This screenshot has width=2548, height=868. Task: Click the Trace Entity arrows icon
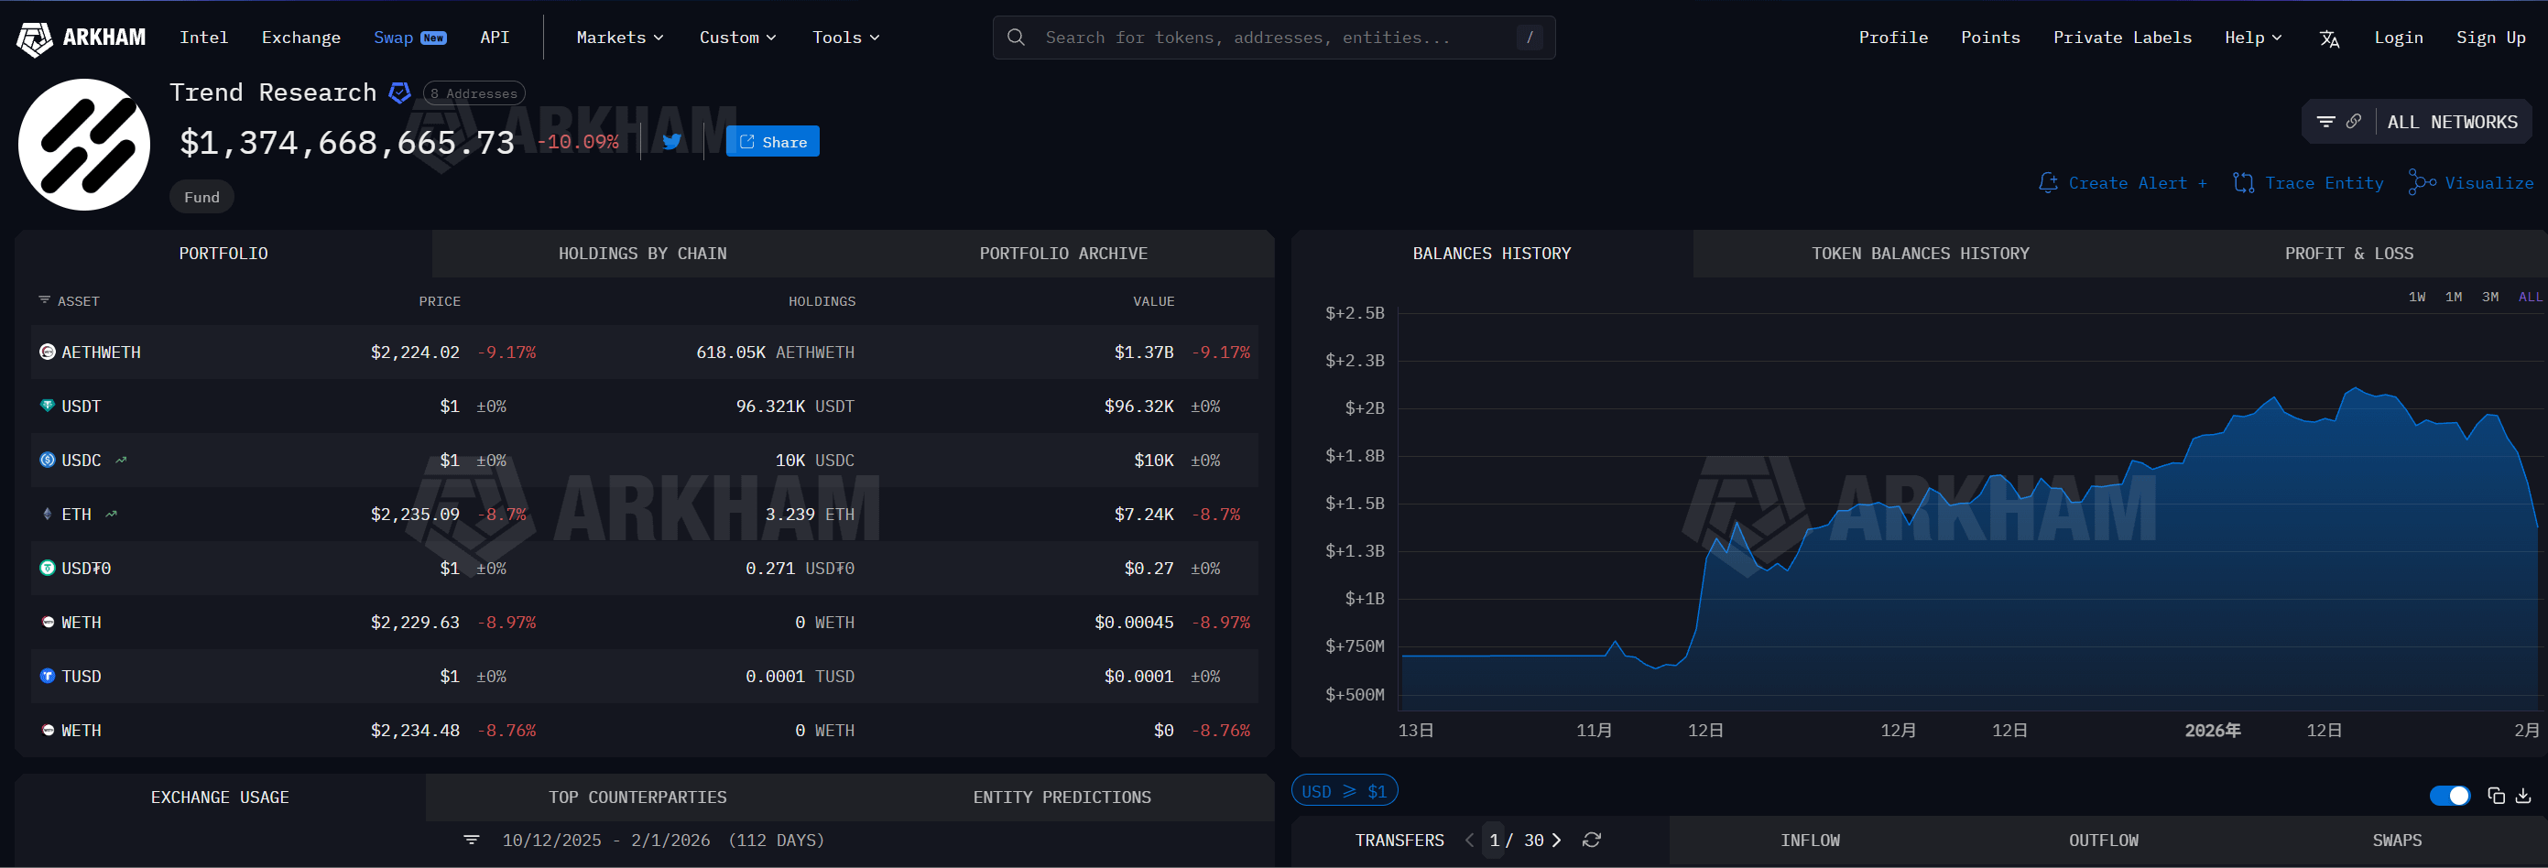click(x=2243, y=183)
